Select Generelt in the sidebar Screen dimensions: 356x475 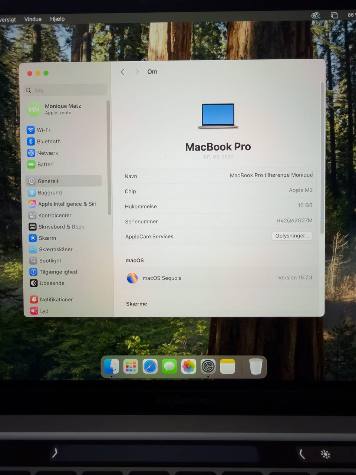pos(63,181)
